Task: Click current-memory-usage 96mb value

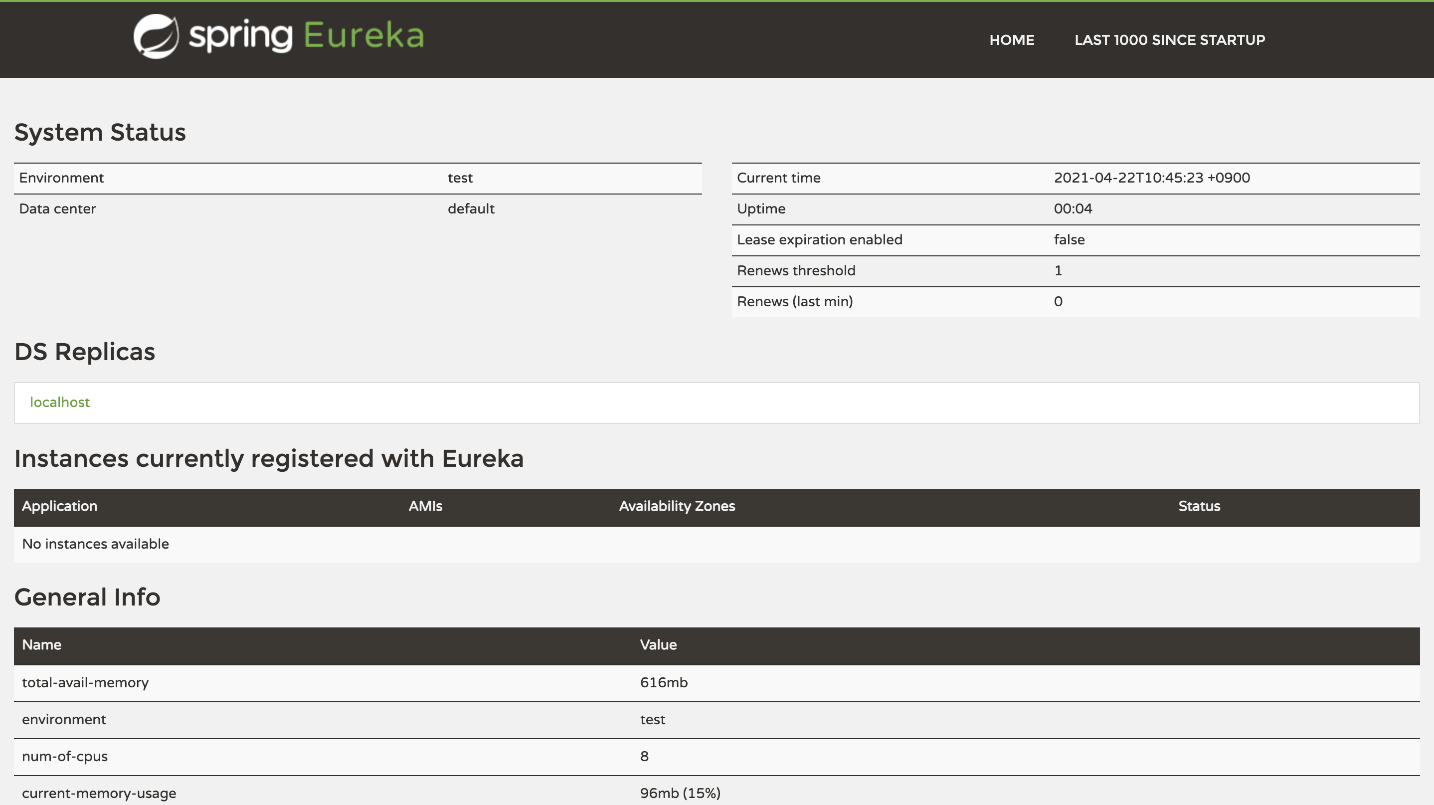Action: click(x=680, y=794)
